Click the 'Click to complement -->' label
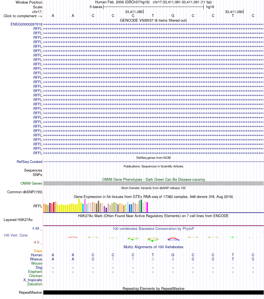The width and height of the screenshot is (264, 299). (23, 16)
